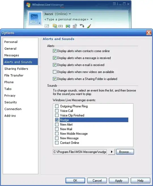Check the Contact Online sound box
153x186 pixels.
click(57, 143)
